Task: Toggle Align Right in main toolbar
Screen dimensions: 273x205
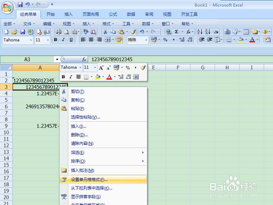Action: [99, 40]
